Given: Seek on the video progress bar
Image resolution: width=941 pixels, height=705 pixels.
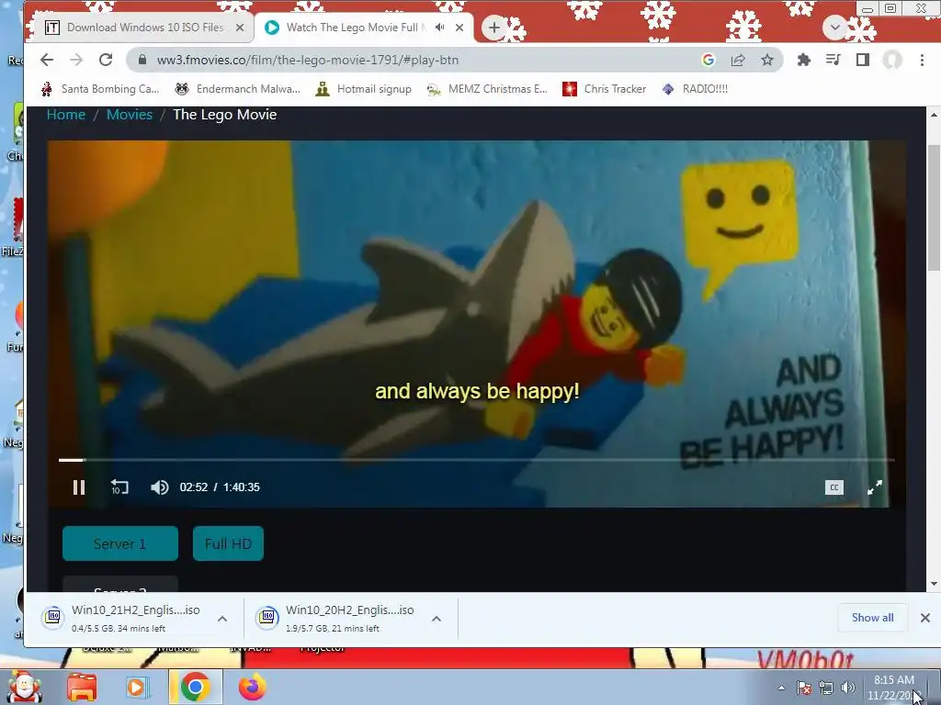Looking at the screenshot, I should tap(476, 460).
